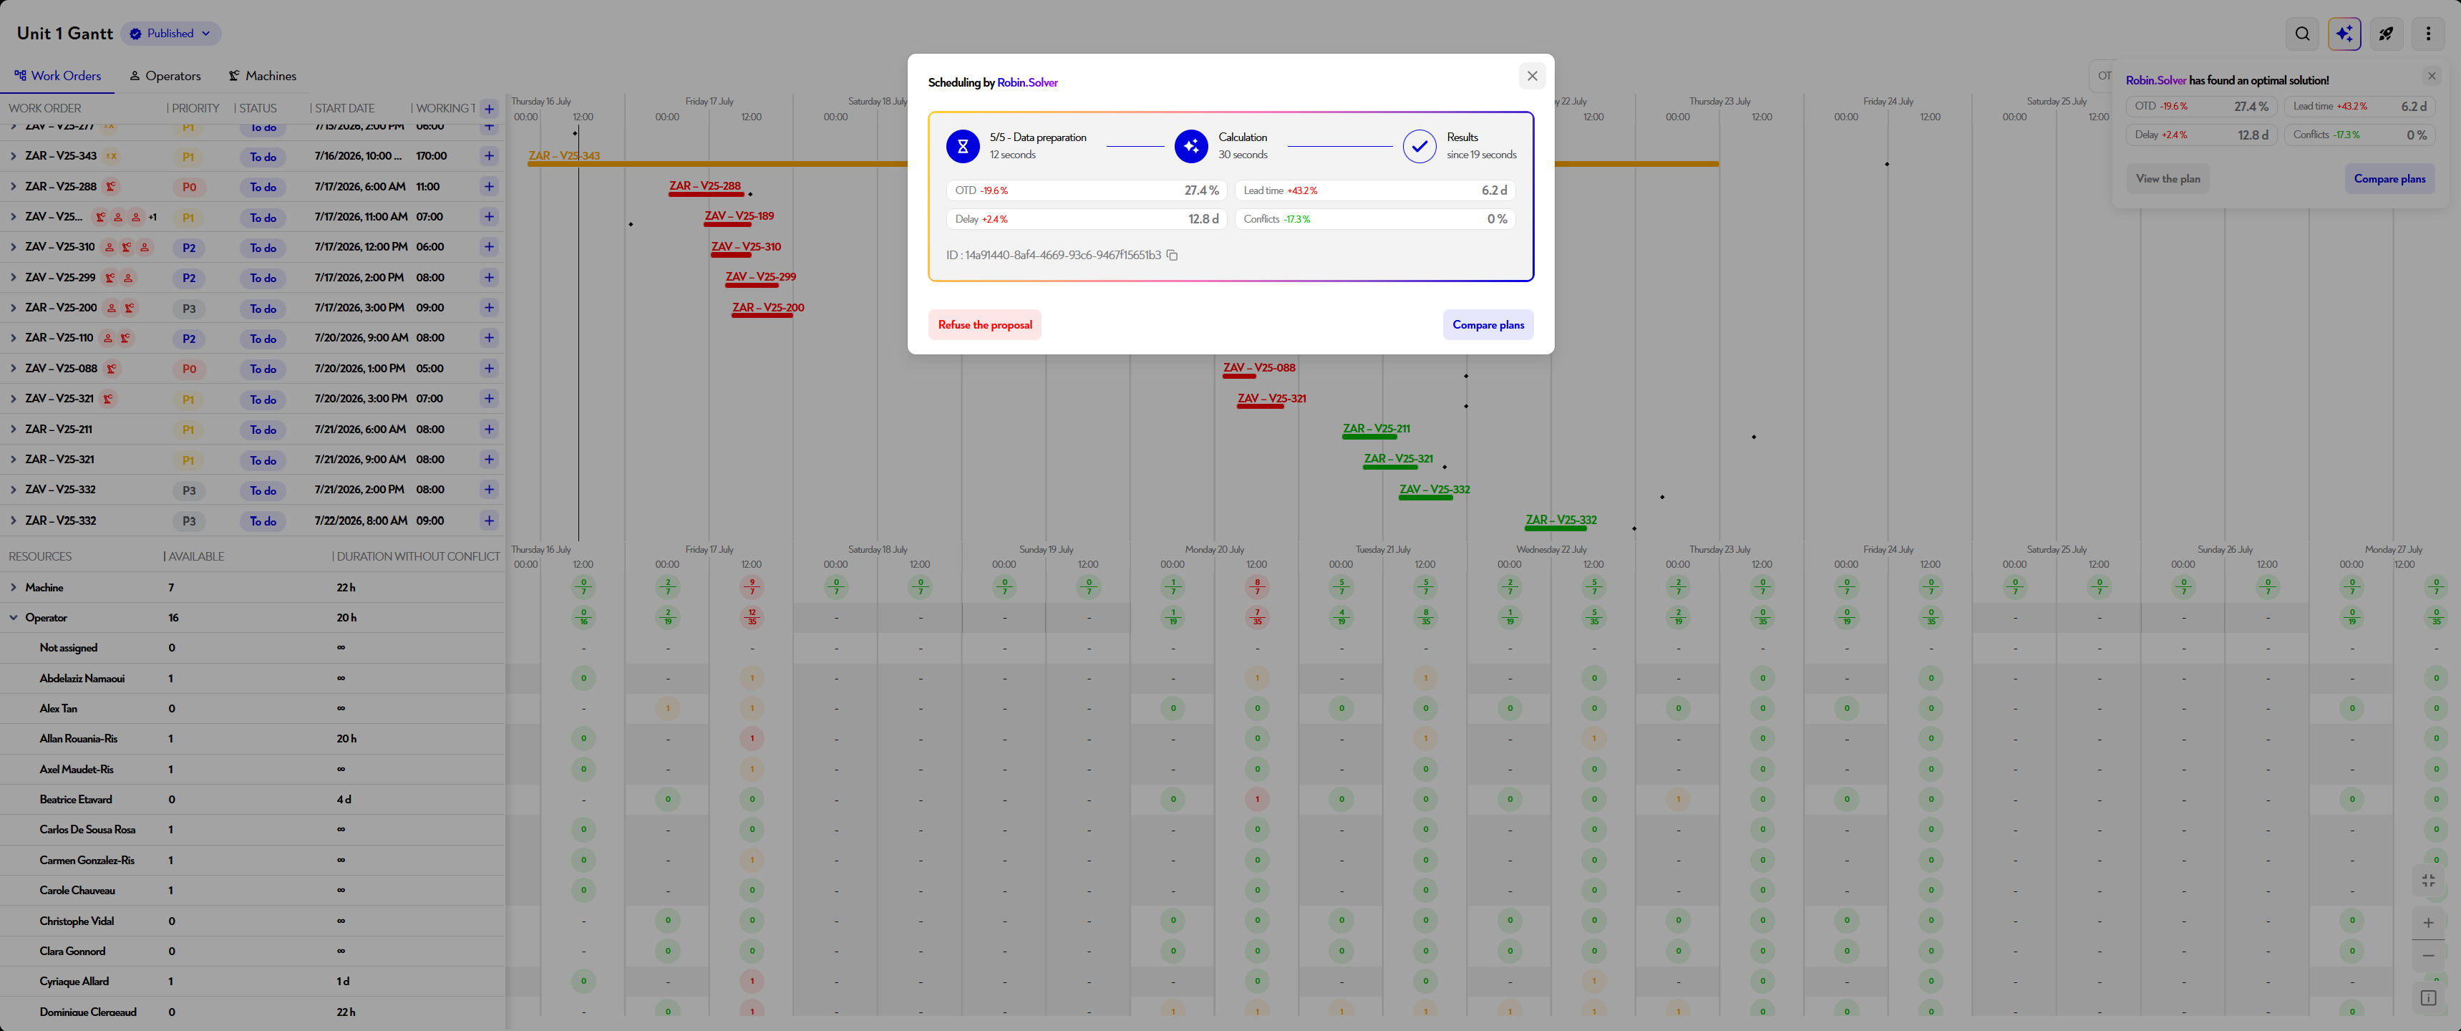
Task: Click Compare plans in the dialog
Action: 1487,325
